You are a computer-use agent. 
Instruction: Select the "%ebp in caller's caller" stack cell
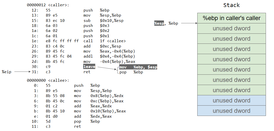click(x=231, y=18)
